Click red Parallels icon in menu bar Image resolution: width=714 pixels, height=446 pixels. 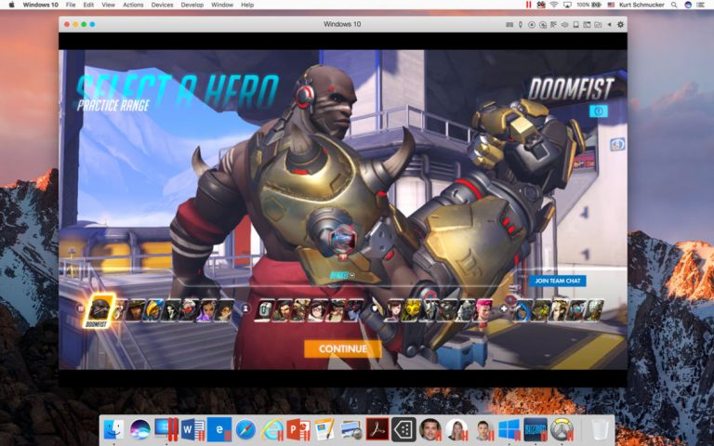528,5
